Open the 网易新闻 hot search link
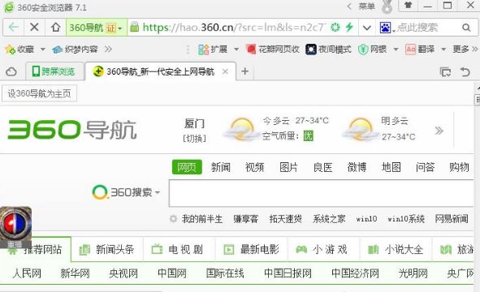480x292 pixels. tap(452, 219)
